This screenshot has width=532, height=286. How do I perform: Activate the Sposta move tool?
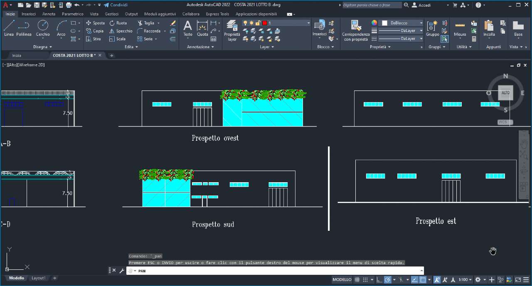click(x=95, y=23)
